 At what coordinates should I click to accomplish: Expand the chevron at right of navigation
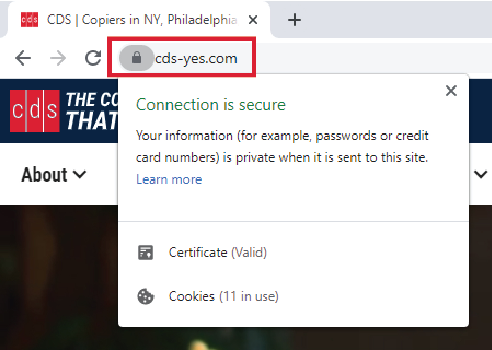point(481,174)
